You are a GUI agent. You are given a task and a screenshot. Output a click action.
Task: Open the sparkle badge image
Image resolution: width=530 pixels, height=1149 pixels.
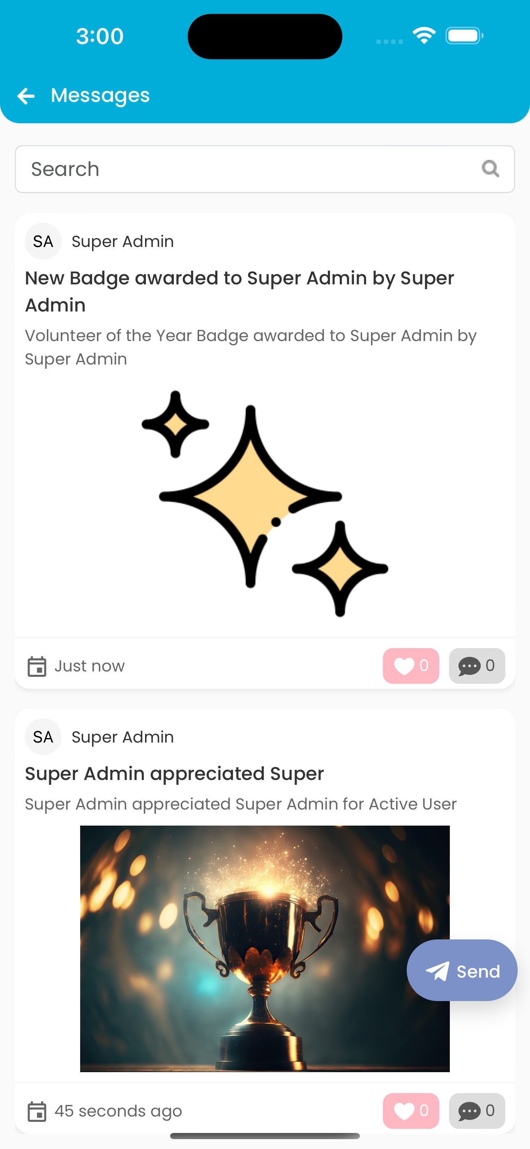coord(265,503)
